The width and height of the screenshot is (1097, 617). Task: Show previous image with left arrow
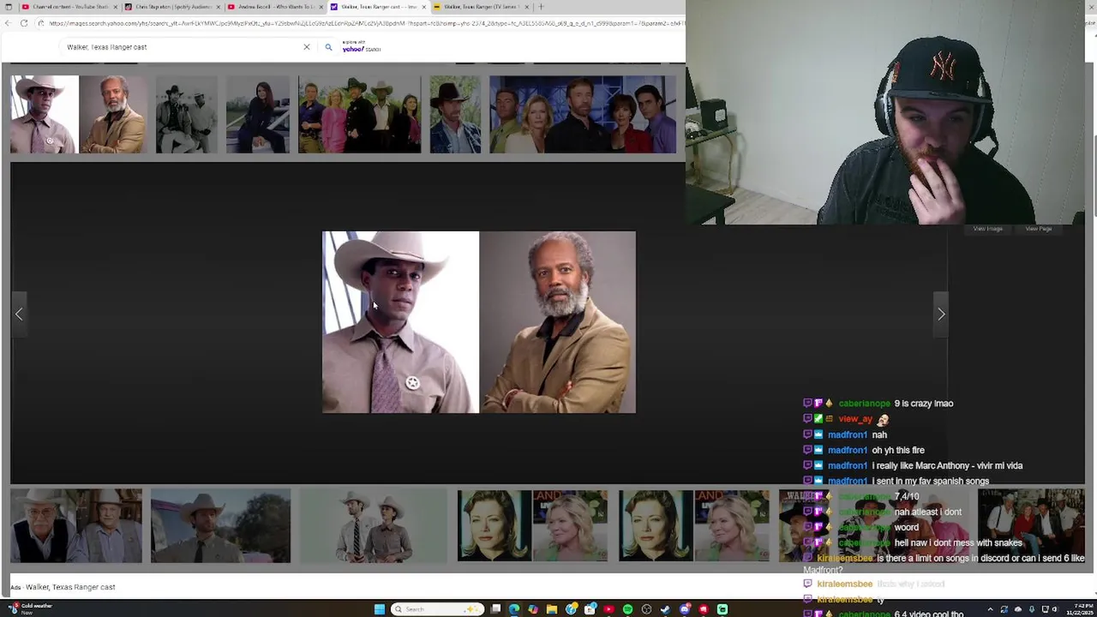[x=19, y=314]
